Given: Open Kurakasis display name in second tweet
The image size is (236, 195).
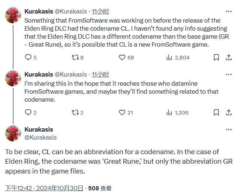Looking at the screenshot, I should (x=38, y=74).
